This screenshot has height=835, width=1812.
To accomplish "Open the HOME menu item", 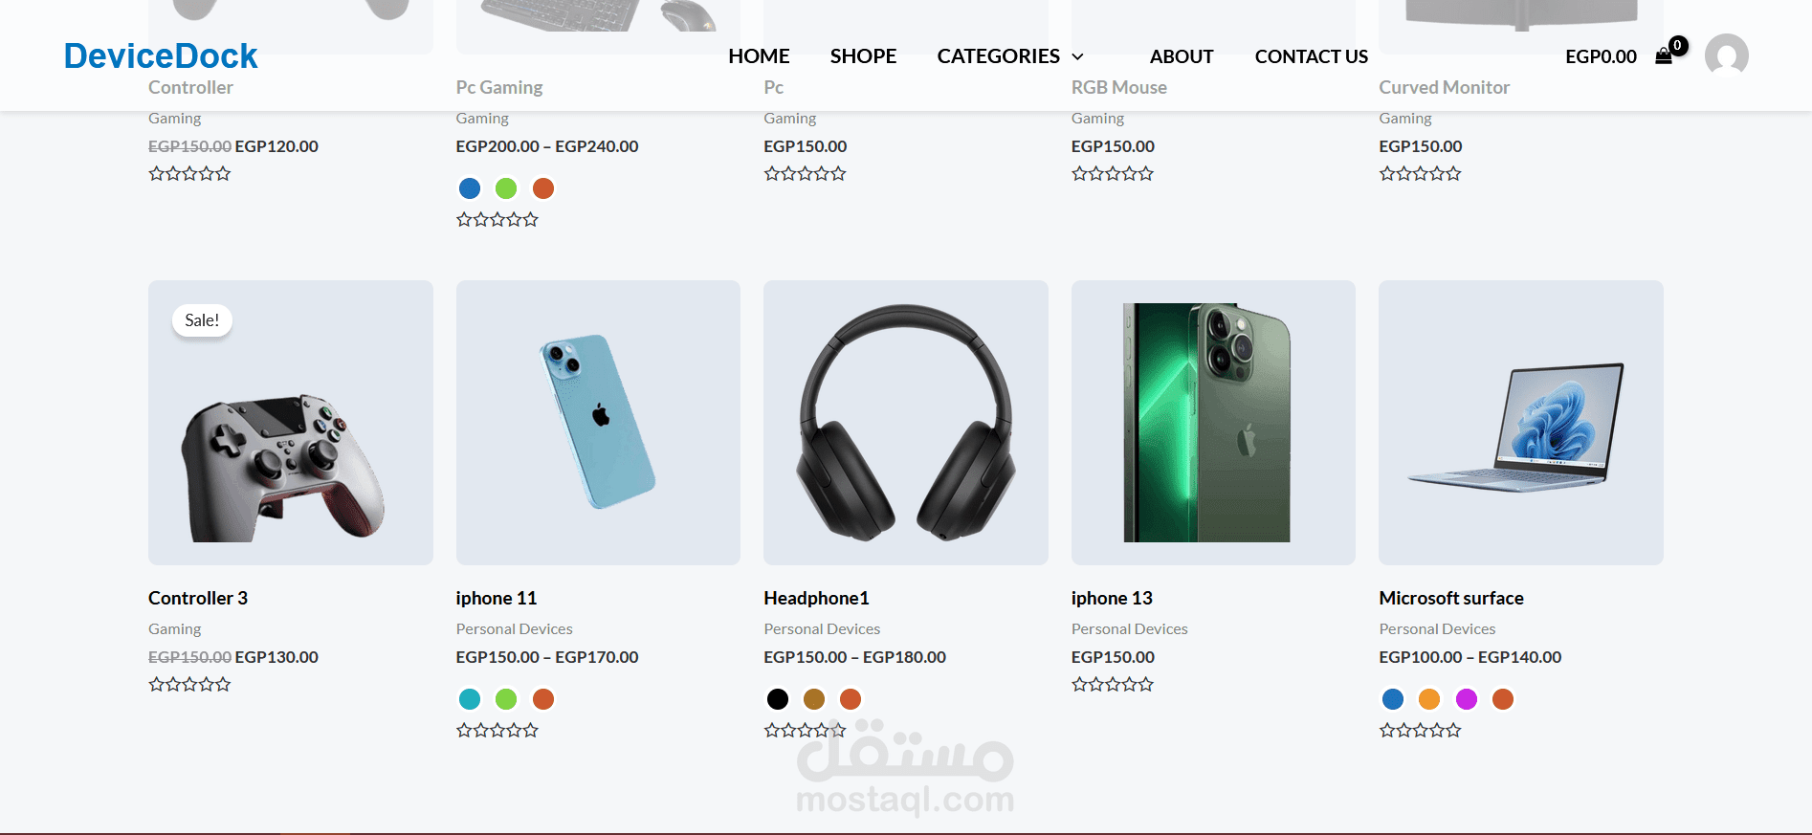I will coord(759,56).
